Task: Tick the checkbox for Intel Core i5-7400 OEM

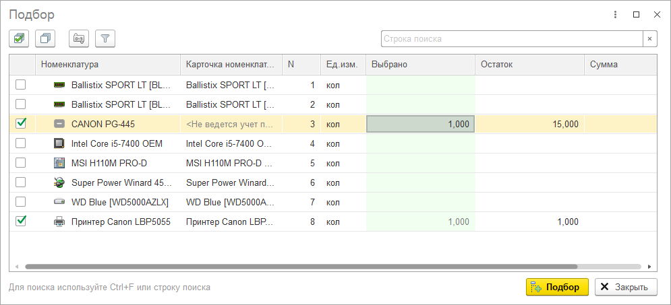Action: click(21, 143)
